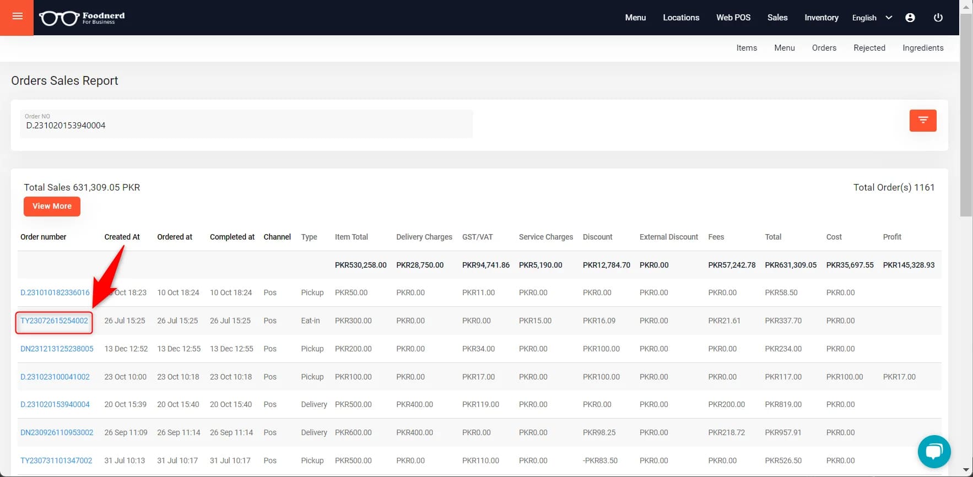Image resolution: width=973 pixels, height=477 pixels.
Task: Click the Foodnerd for Business logo
Action: pos(82,18)
